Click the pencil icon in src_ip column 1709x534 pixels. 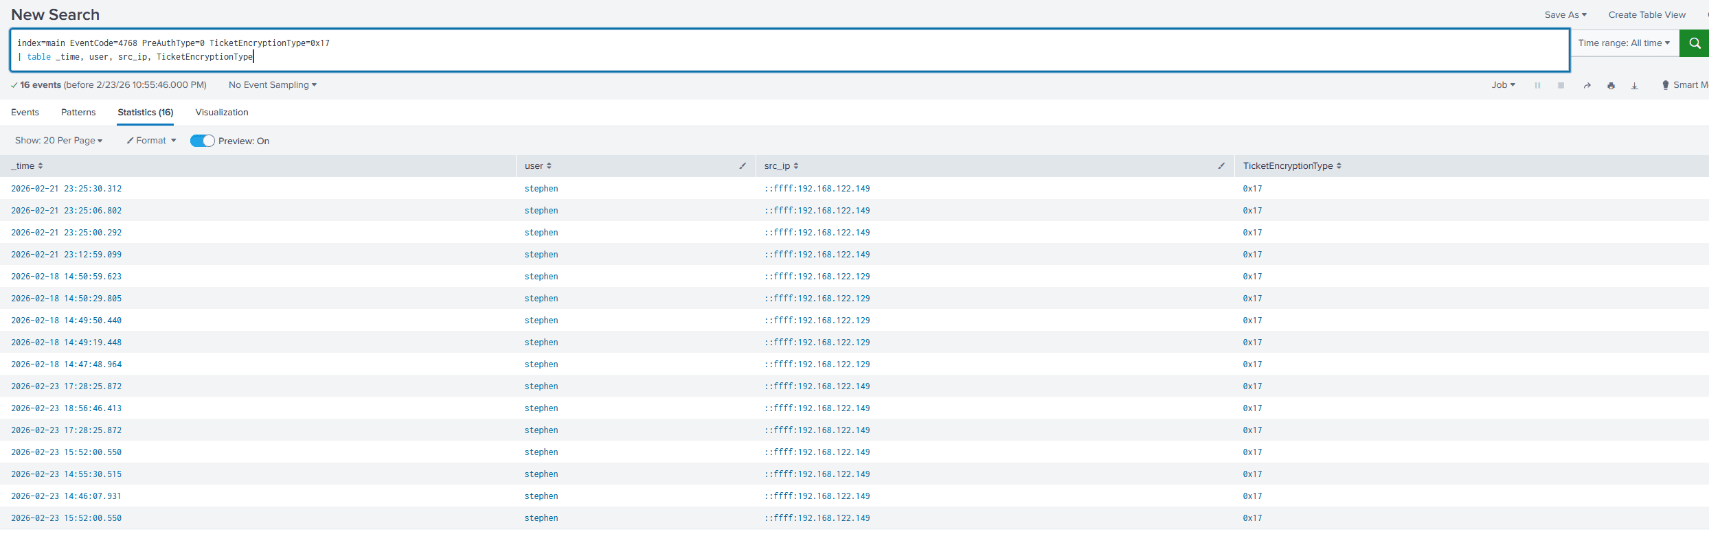pyautogui.click(x=1221, y=166)
